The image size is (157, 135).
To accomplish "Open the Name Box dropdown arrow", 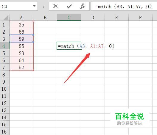I will (35, 6).
